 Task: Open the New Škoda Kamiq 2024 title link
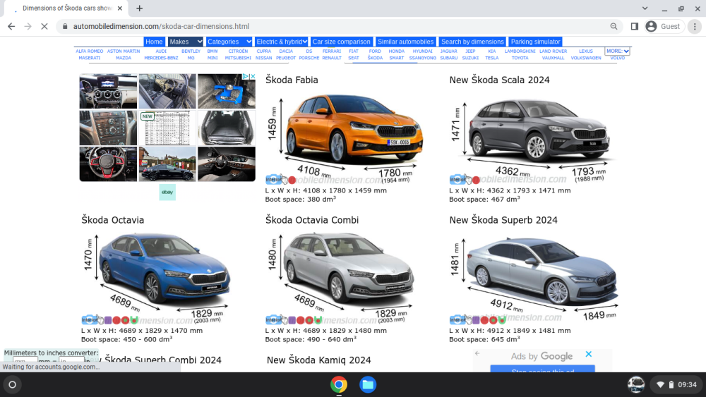319,360
